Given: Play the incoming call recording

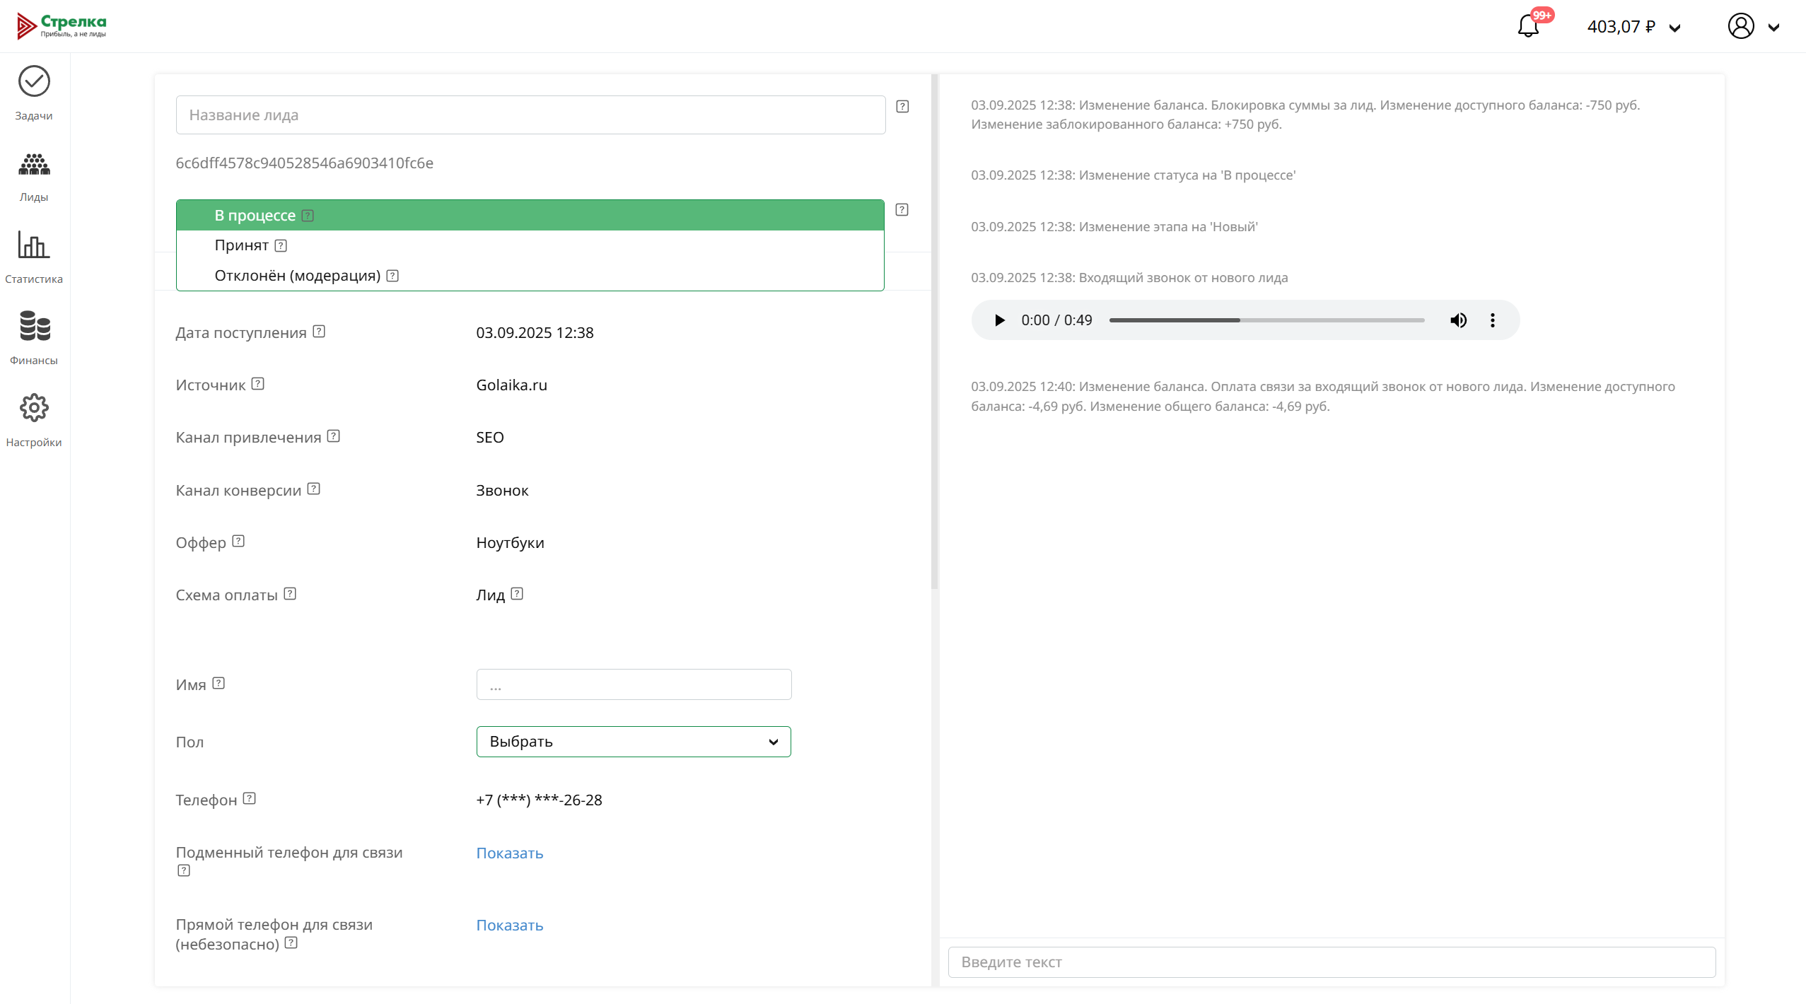Looking at the screenshot, I should [x=999, y=320].
